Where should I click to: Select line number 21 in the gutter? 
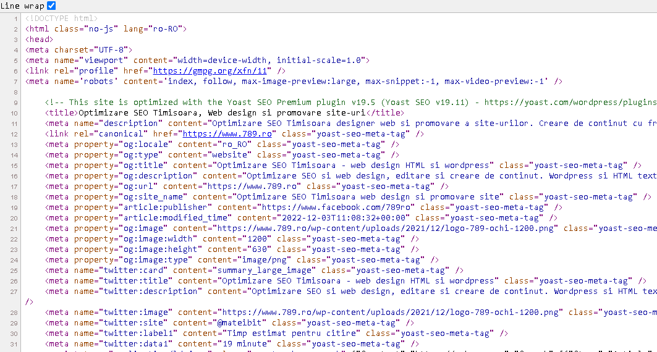pos(14,228)
